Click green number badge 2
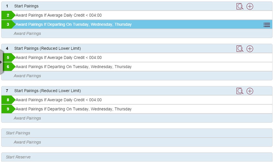The image size is (274, 163). 8,15
